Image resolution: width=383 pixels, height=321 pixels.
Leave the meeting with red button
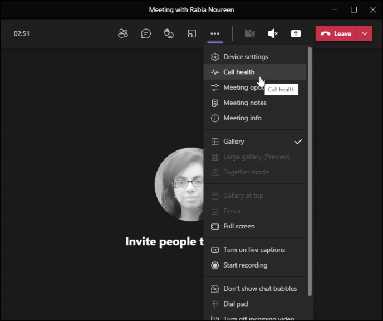(336, 33)
